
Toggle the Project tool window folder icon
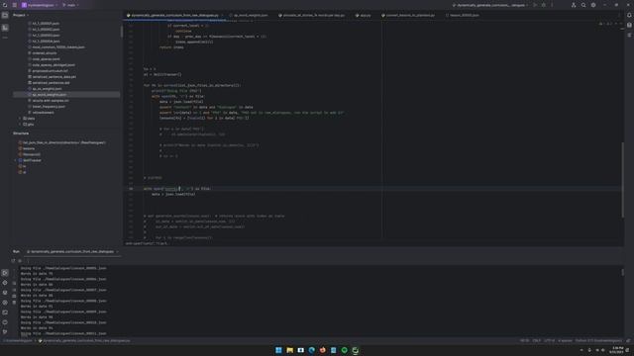tap(5, 16)
